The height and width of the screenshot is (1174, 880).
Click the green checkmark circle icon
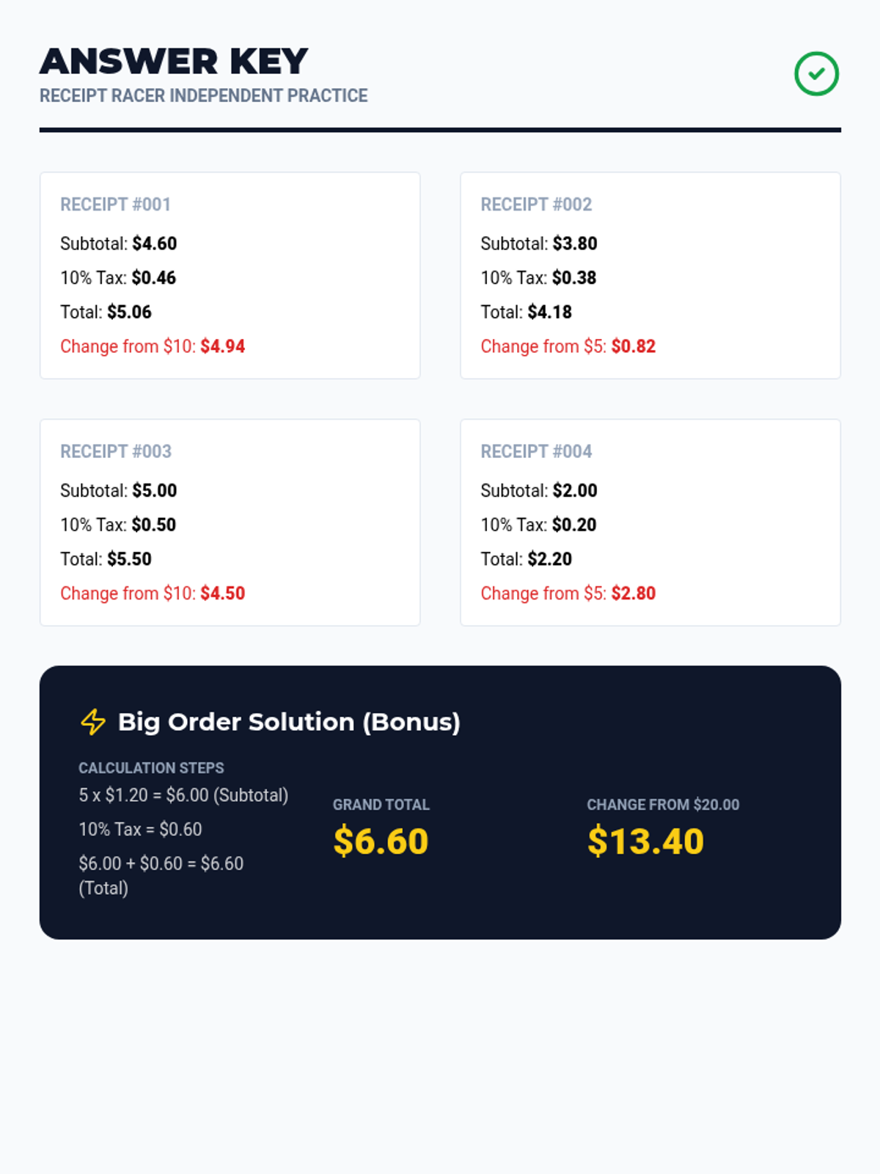coord(816,73)
